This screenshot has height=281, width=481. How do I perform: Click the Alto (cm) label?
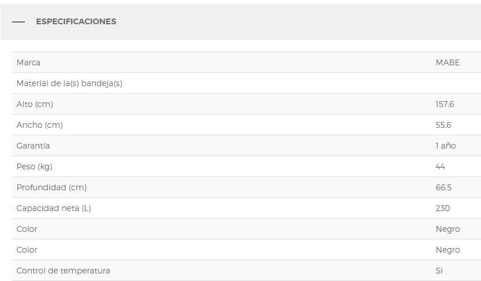pos(35,104)
